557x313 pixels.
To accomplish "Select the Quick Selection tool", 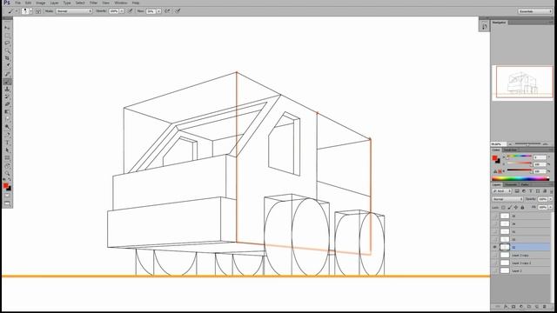I will tap(7, 50).
